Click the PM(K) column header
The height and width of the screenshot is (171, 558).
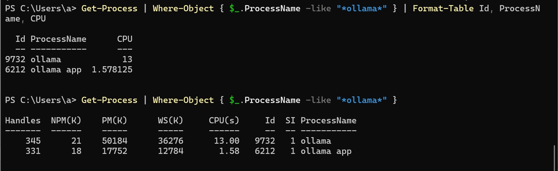click(114, 120)
